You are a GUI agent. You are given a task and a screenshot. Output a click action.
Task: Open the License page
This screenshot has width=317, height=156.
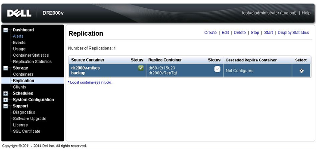[20, 125]
